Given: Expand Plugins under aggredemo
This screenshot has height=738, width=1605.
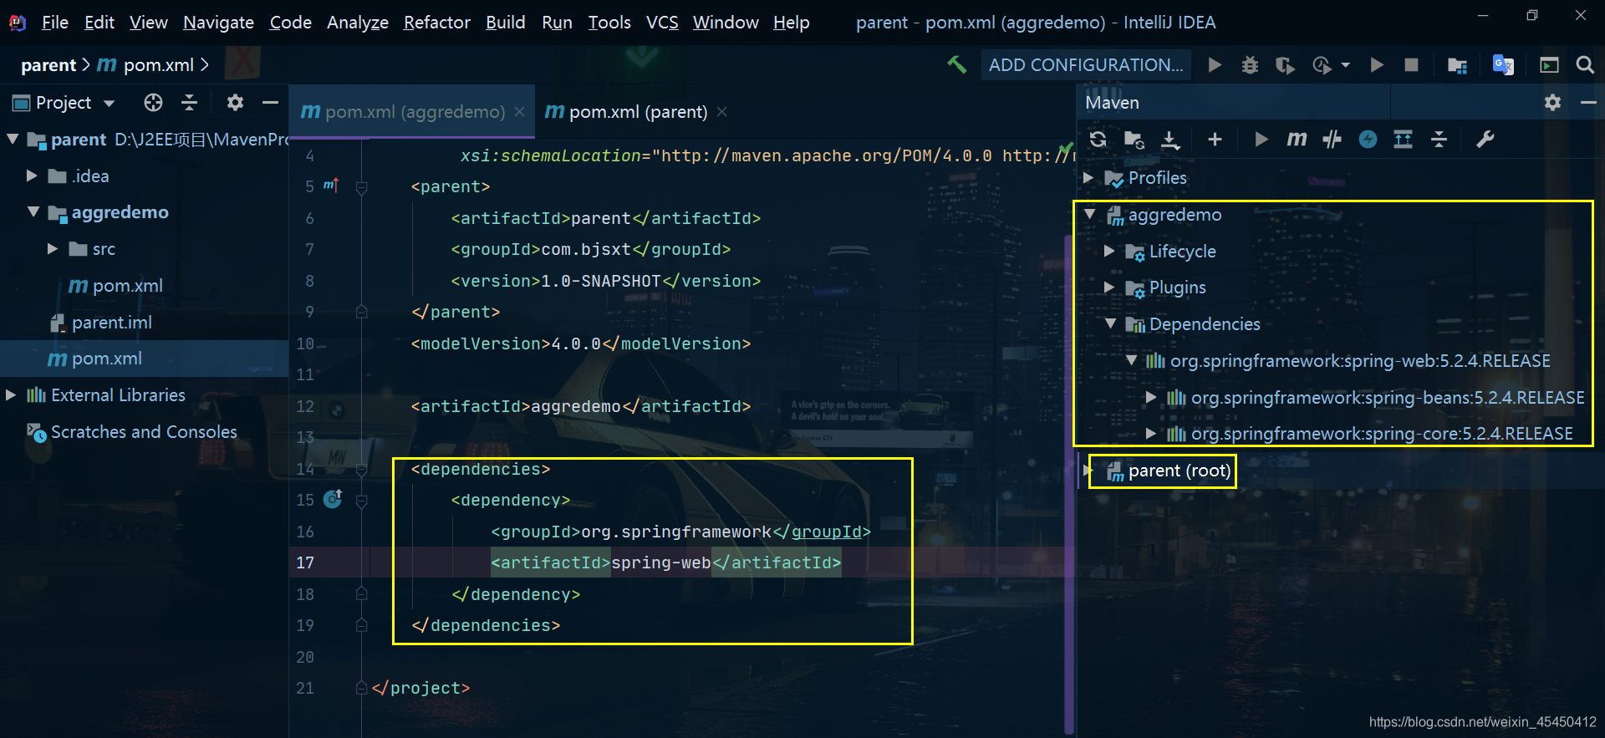Looking at the screenshot, I should pyautogui.click(x=1109, y=287).
